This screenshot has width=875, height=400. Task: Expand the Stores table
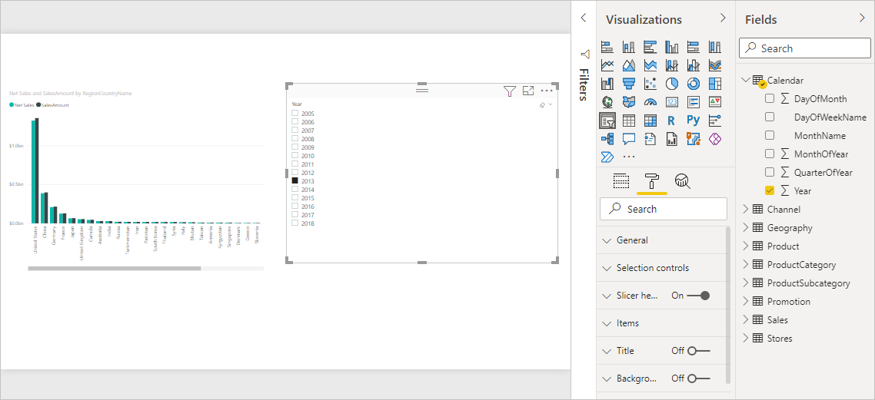tap(745, 338)
